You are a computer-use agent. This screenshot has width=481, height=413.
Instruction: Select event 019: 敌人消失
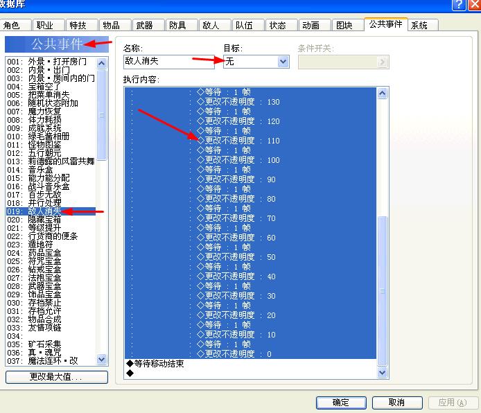point(51,211)
